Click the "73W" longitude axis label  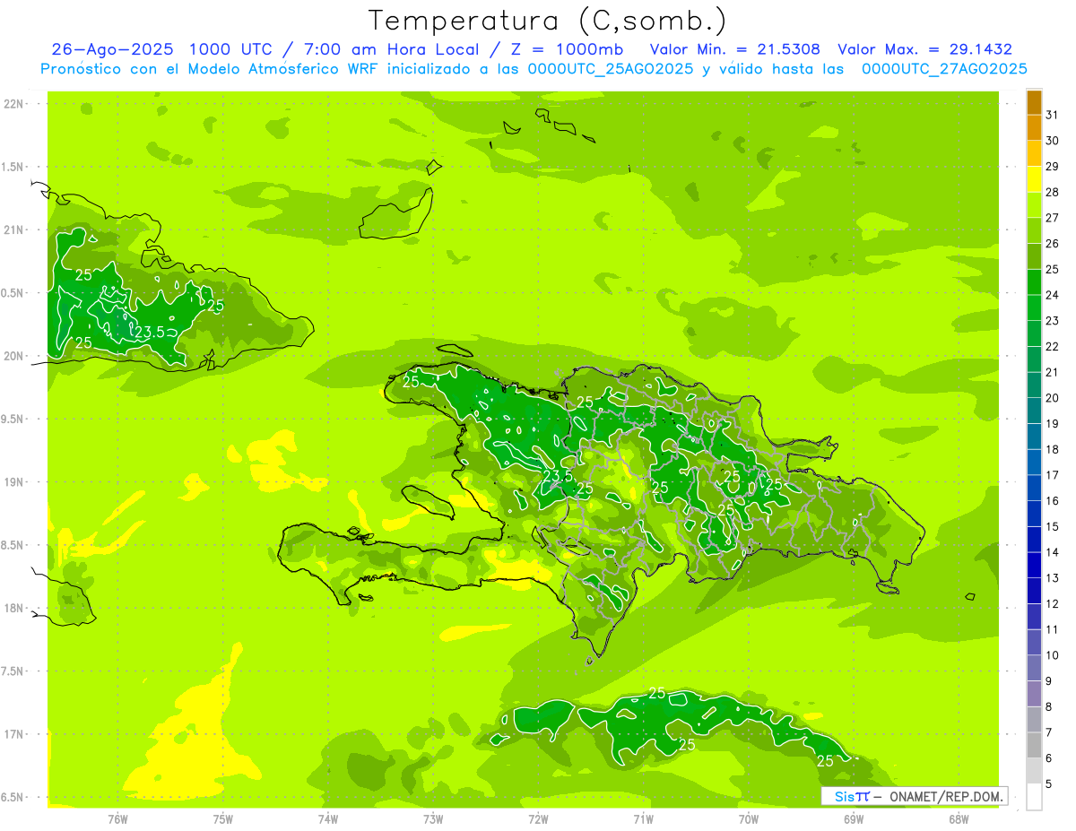(433, 818)
